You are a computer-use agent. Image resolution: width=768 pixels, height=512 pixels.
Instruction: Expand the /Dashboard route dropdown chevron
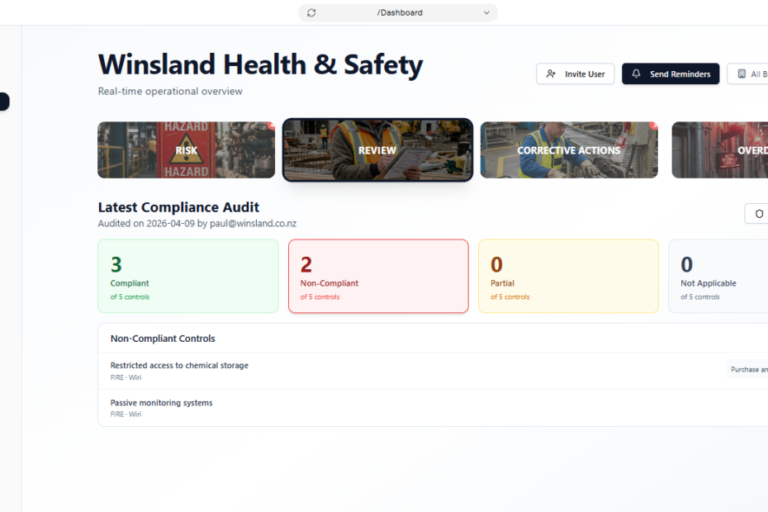coord(486,12)
